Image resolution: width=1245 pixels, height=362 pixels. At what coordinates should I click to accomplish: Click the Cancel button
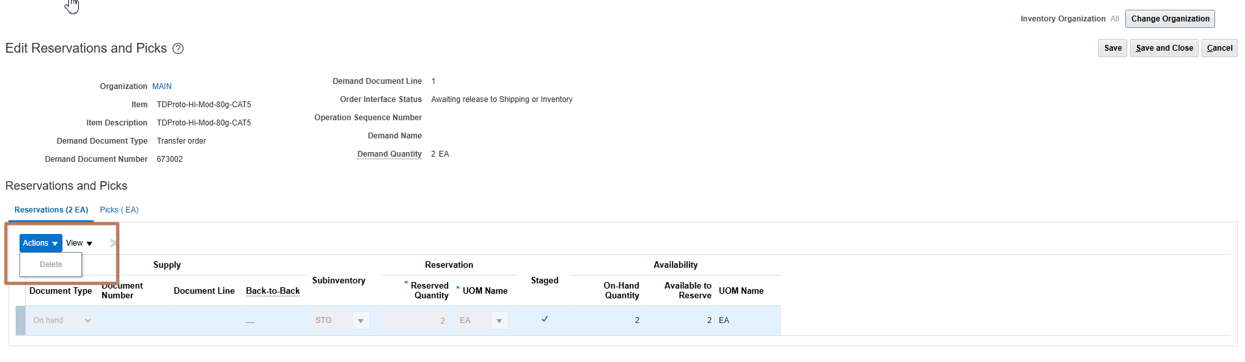pos(1219,48)
